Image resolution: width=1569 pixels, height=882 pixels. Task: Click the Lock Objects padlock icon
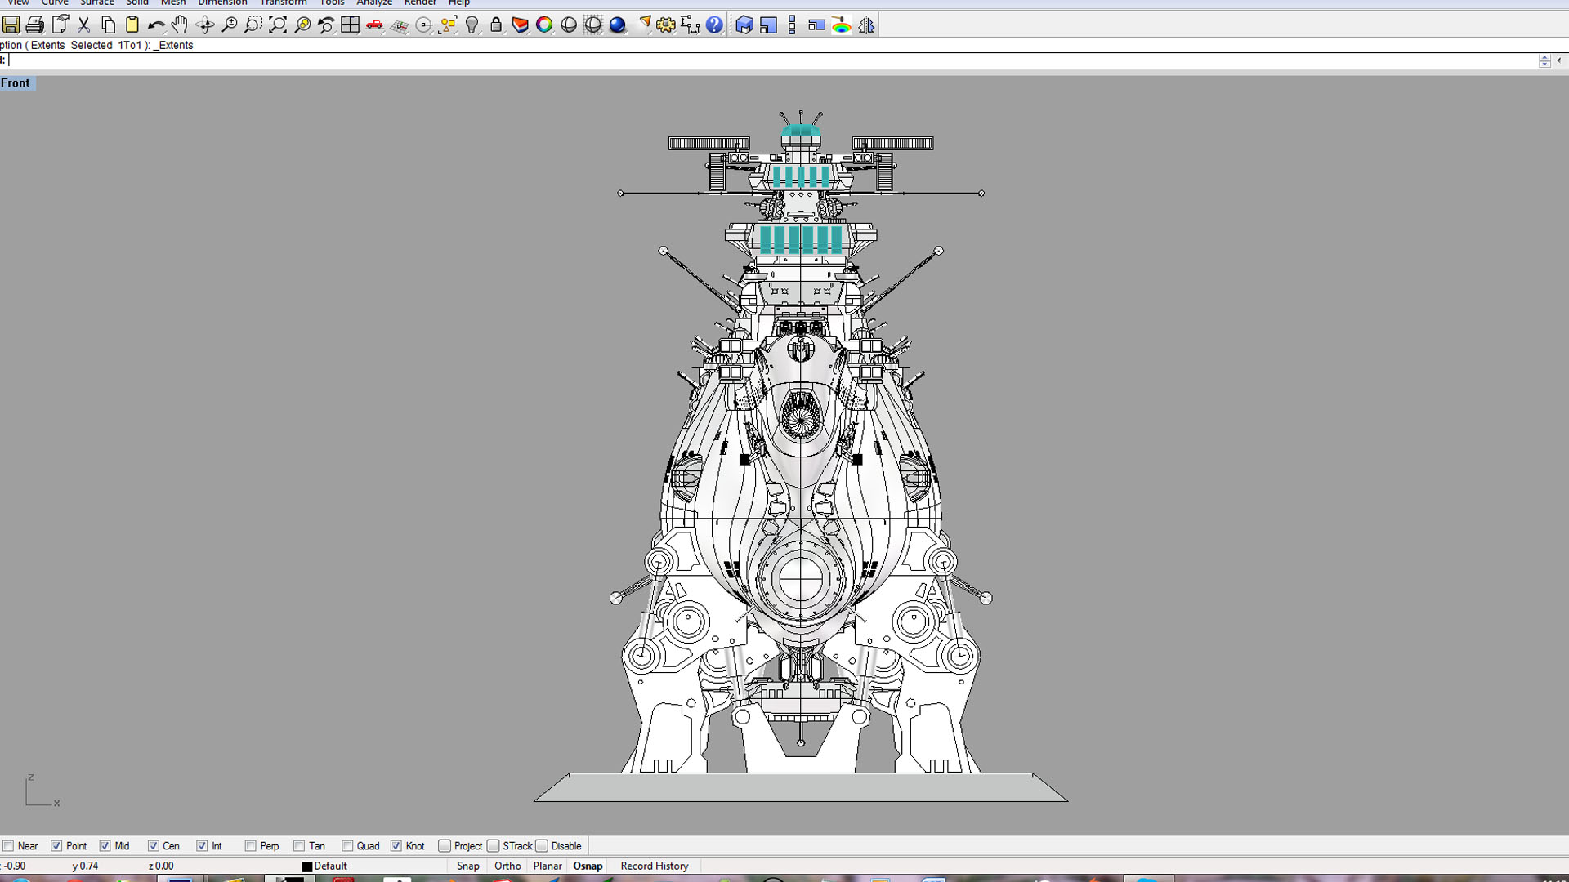click(x=496, y=25)
